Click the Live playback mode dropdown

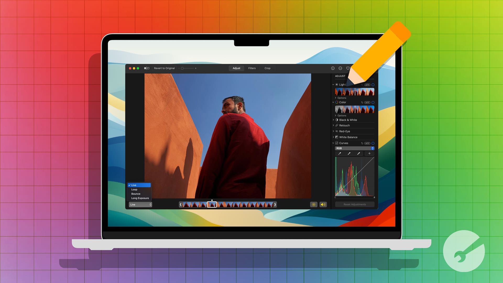140,204
